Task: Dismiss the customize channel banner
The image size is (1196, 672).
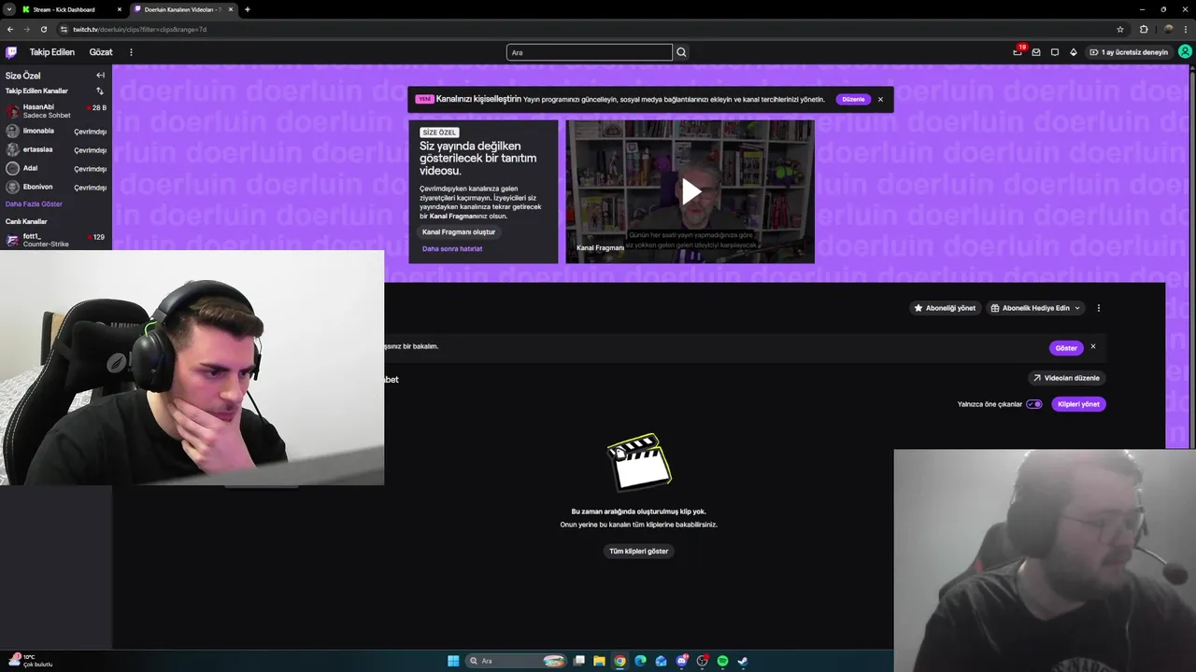Action: (880, 99)
